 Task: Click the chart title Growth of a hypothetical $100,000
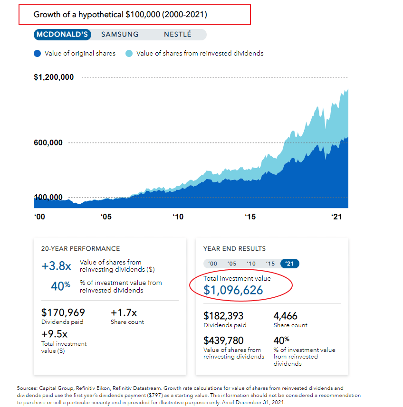(x=120, y=15)
